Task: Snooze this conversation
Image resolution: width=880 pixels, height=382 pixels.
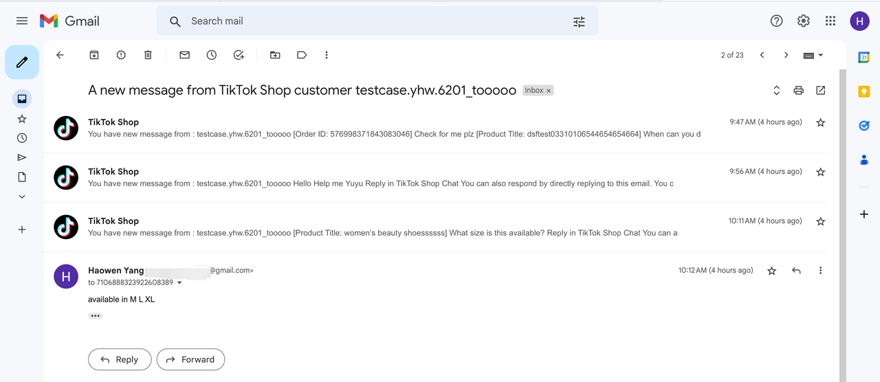Action: click(212, 55)
